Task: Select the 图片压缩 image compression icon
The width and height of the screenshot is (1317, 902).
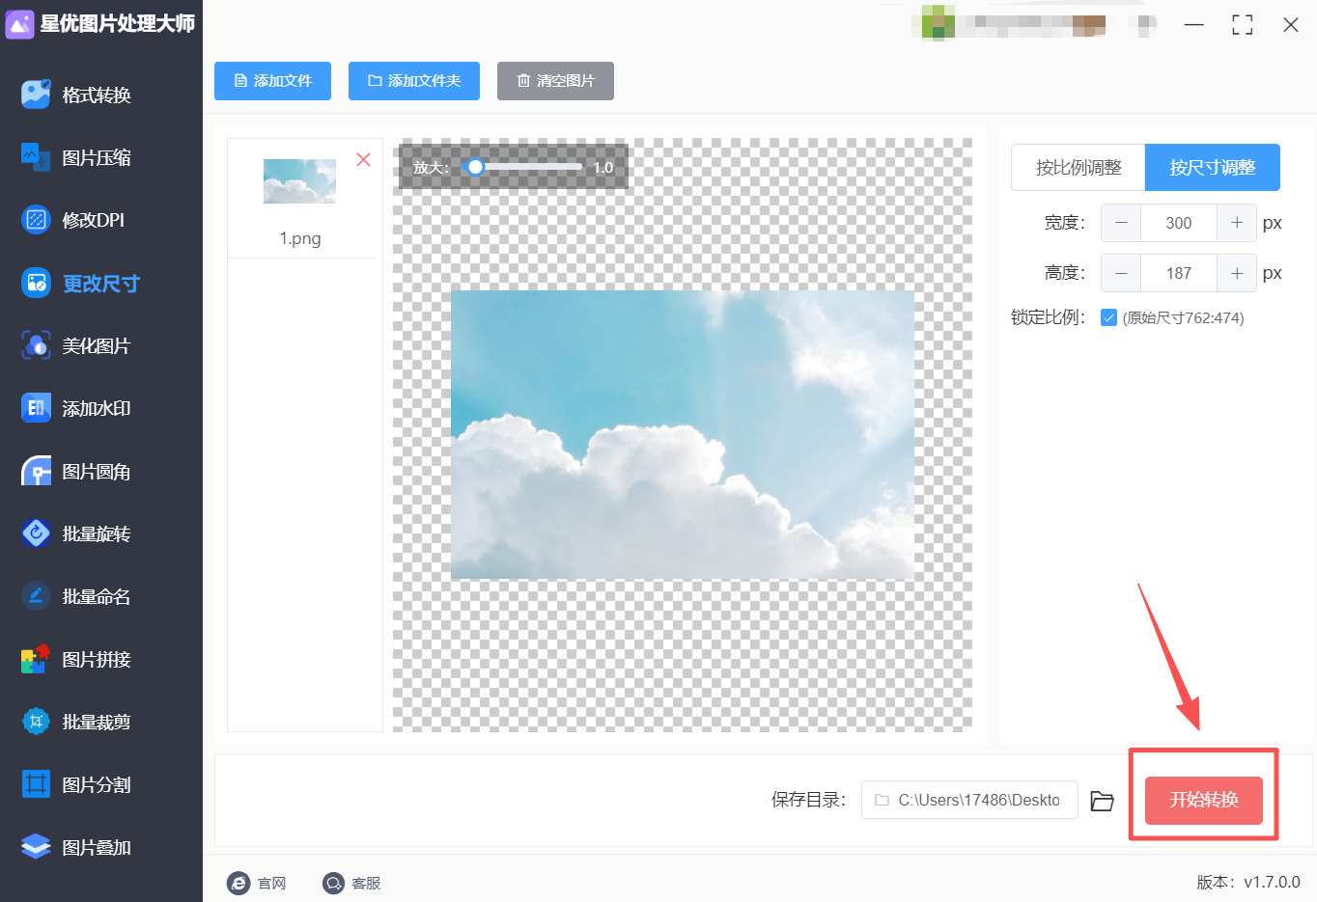Action: point(36,157)
